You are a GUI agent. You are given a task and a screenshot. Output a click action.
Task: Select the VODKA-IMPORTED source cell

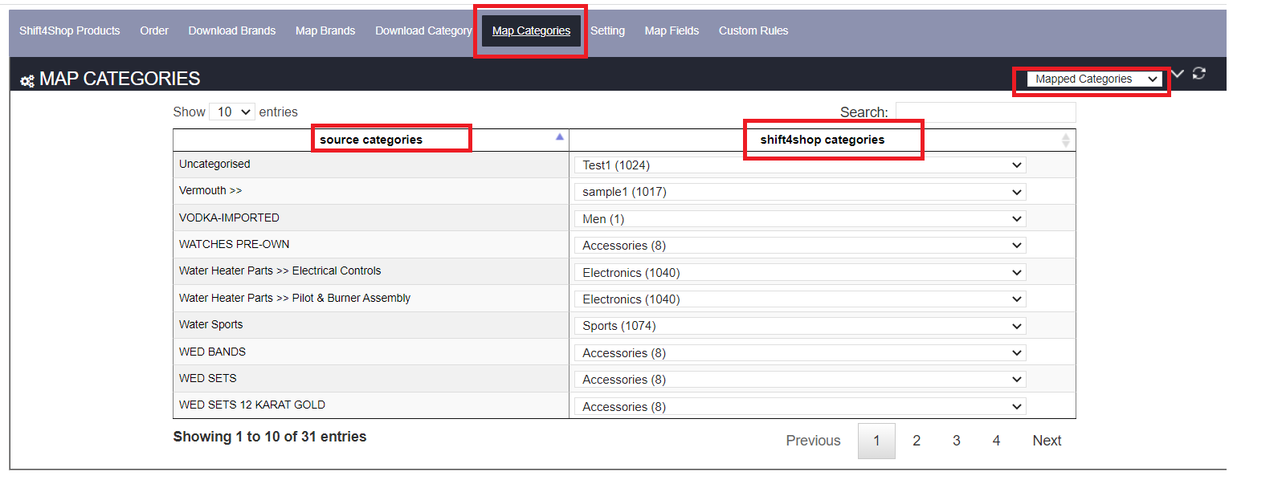pos(371,218)
